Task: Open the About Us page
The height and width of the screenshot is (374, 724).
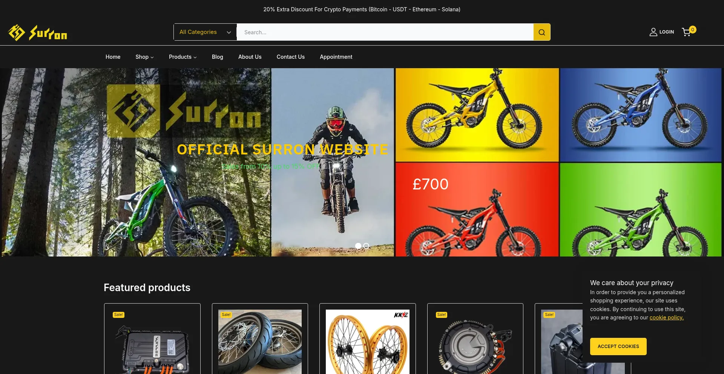Action: click(x=250, y=57)
